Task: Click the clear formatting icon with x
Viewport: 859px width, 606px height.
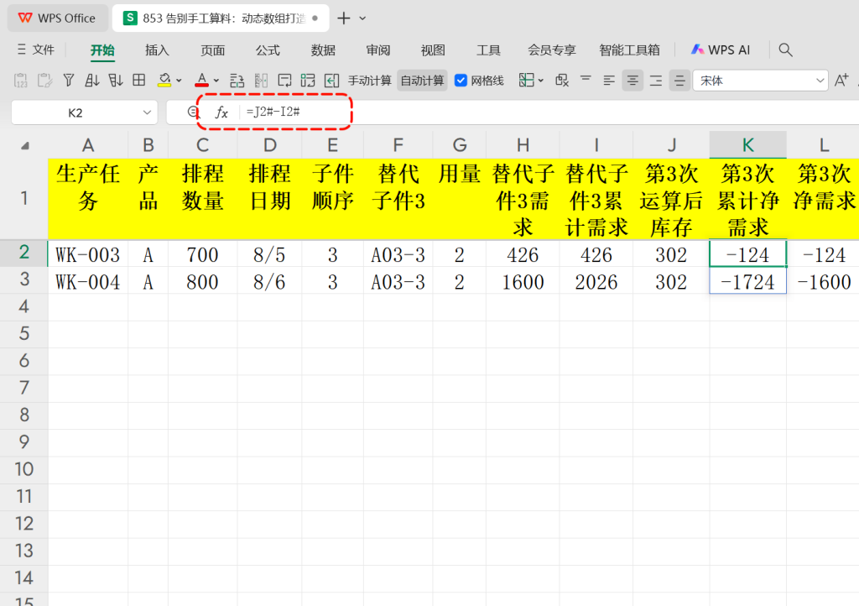Action: point(562,81)
